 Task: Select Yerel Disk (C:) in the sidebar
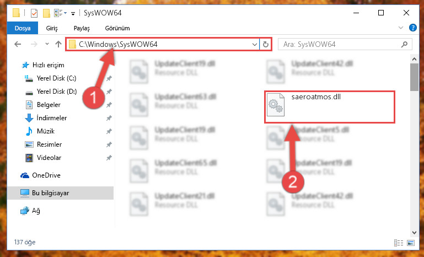(57, 78)
